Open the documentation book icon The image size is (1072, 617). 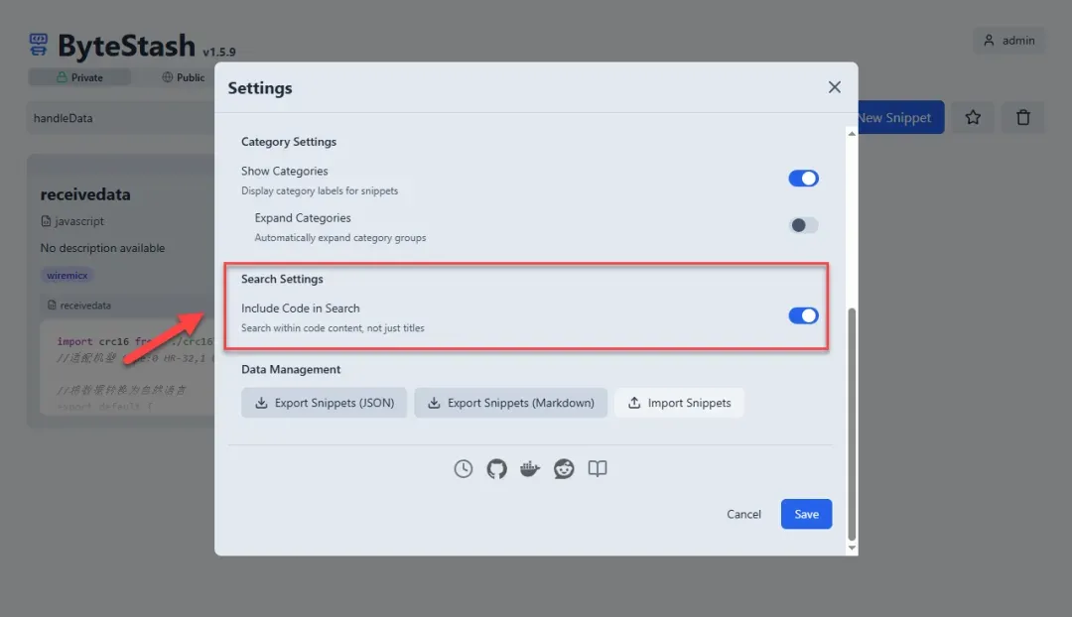point(598,469)
